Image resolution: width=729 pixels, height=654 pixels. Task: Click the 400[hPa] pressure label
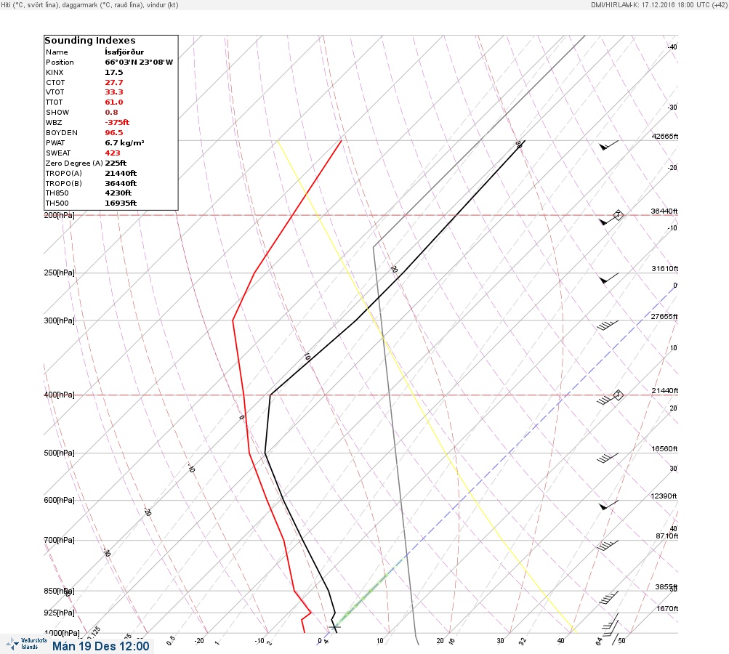(59, 395)
